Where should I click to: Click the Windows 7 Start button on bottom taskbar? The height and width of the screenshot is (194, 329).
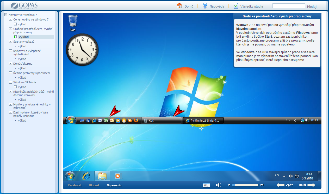(70, 176)
